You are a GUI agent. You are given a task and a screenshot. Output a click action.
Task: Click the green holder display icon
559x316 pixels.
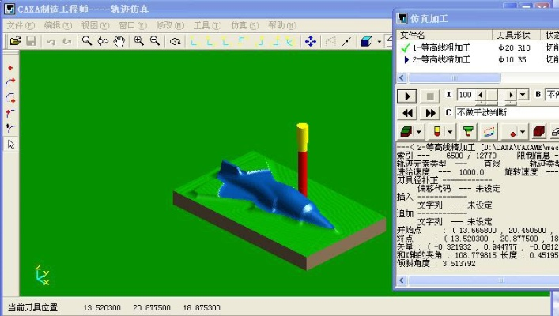tap(468, 132)
